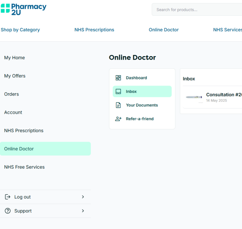Open Account in sidebar

tap(13, 112)
